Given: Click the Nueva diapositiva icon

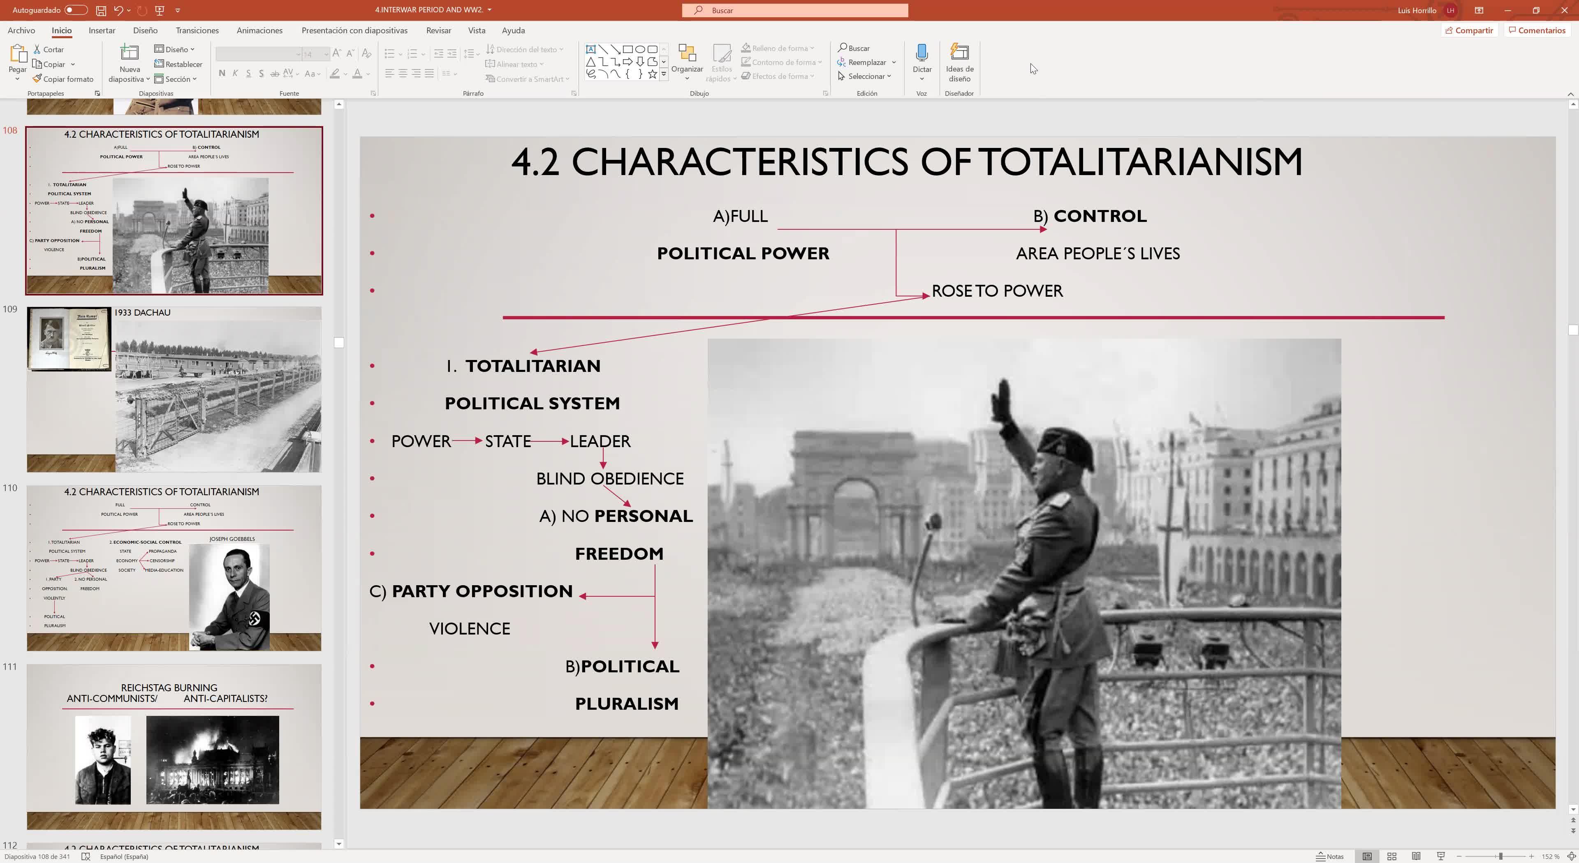Looking at the screenshot, I should point(130,53).
